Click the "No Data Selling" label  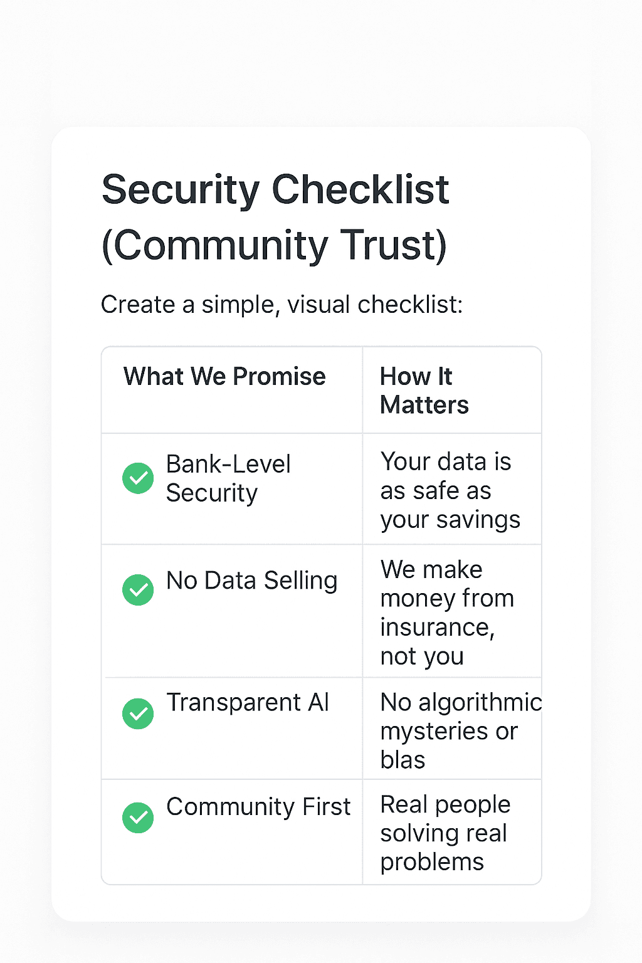pyautogui.click(x=251, y=581)
